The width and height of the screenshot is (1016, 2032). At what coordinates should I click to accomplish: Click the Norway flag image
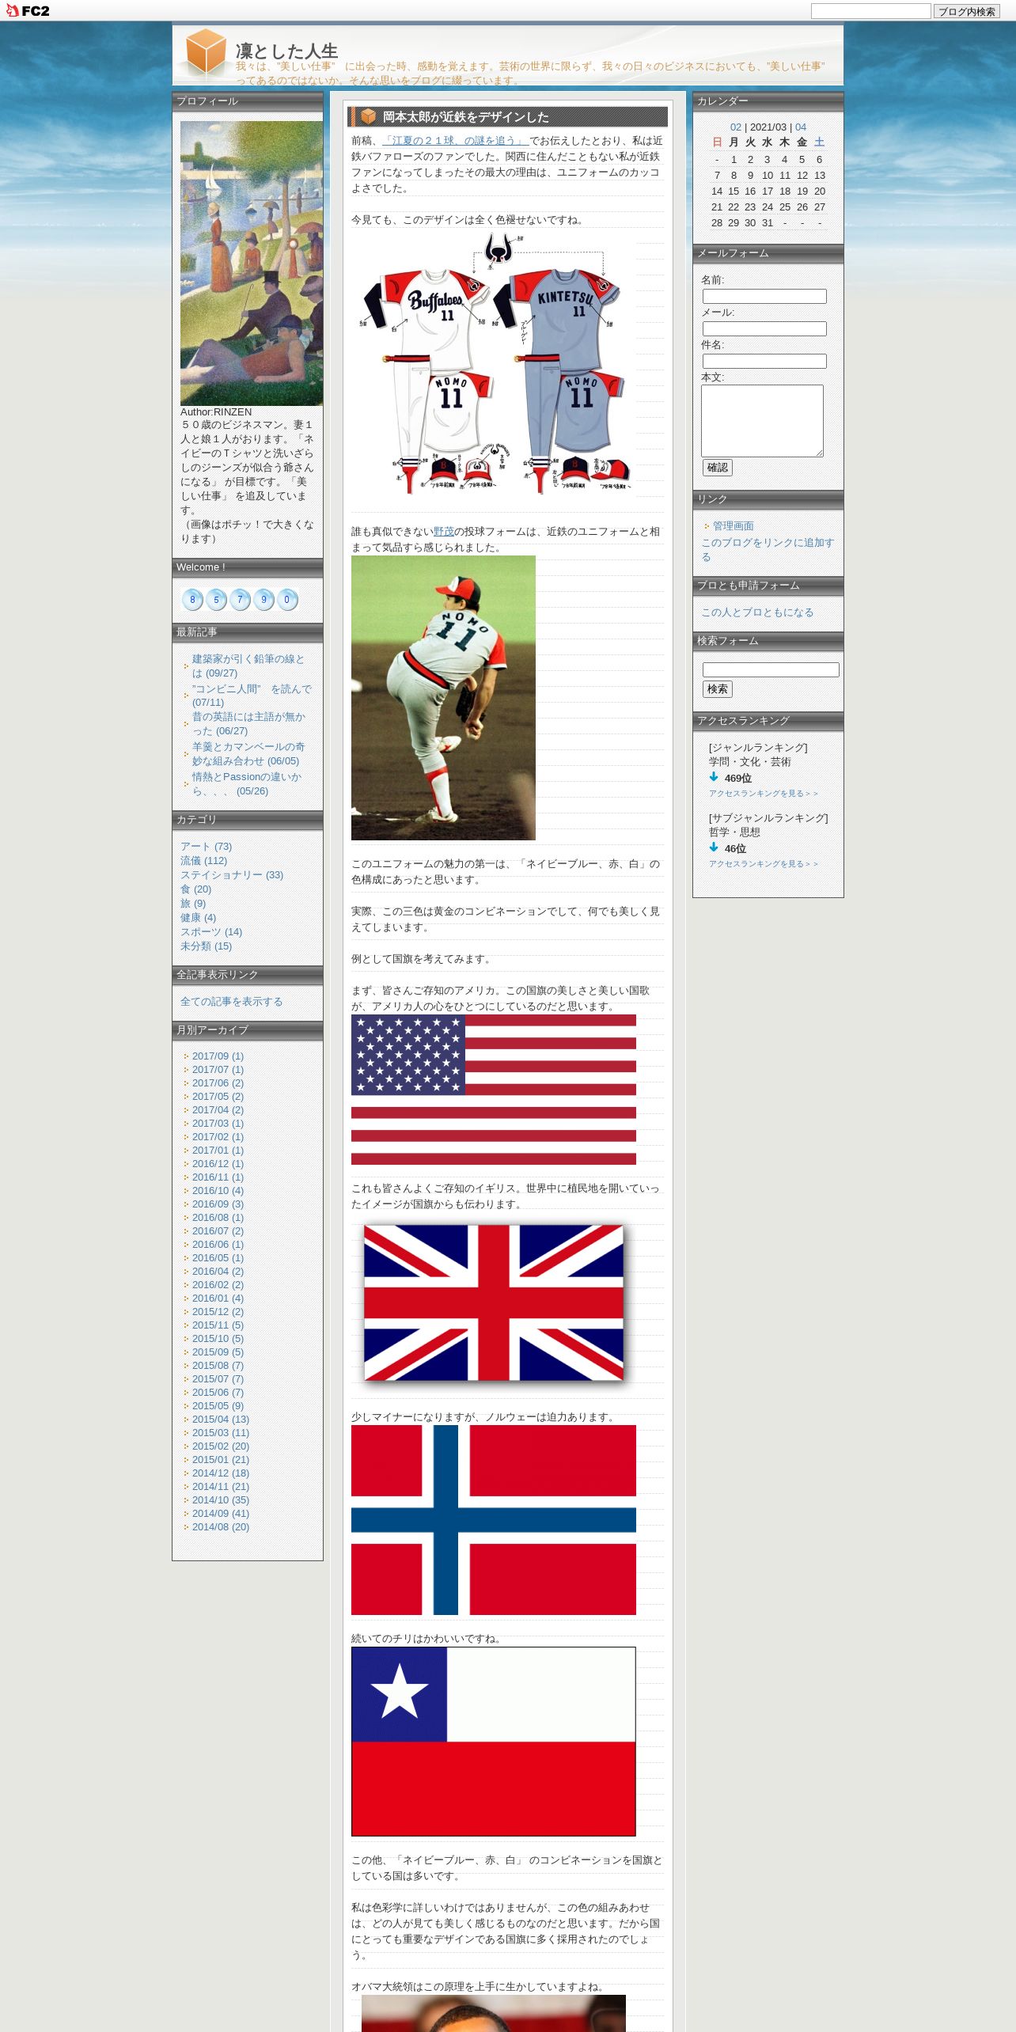(494, 1520)
